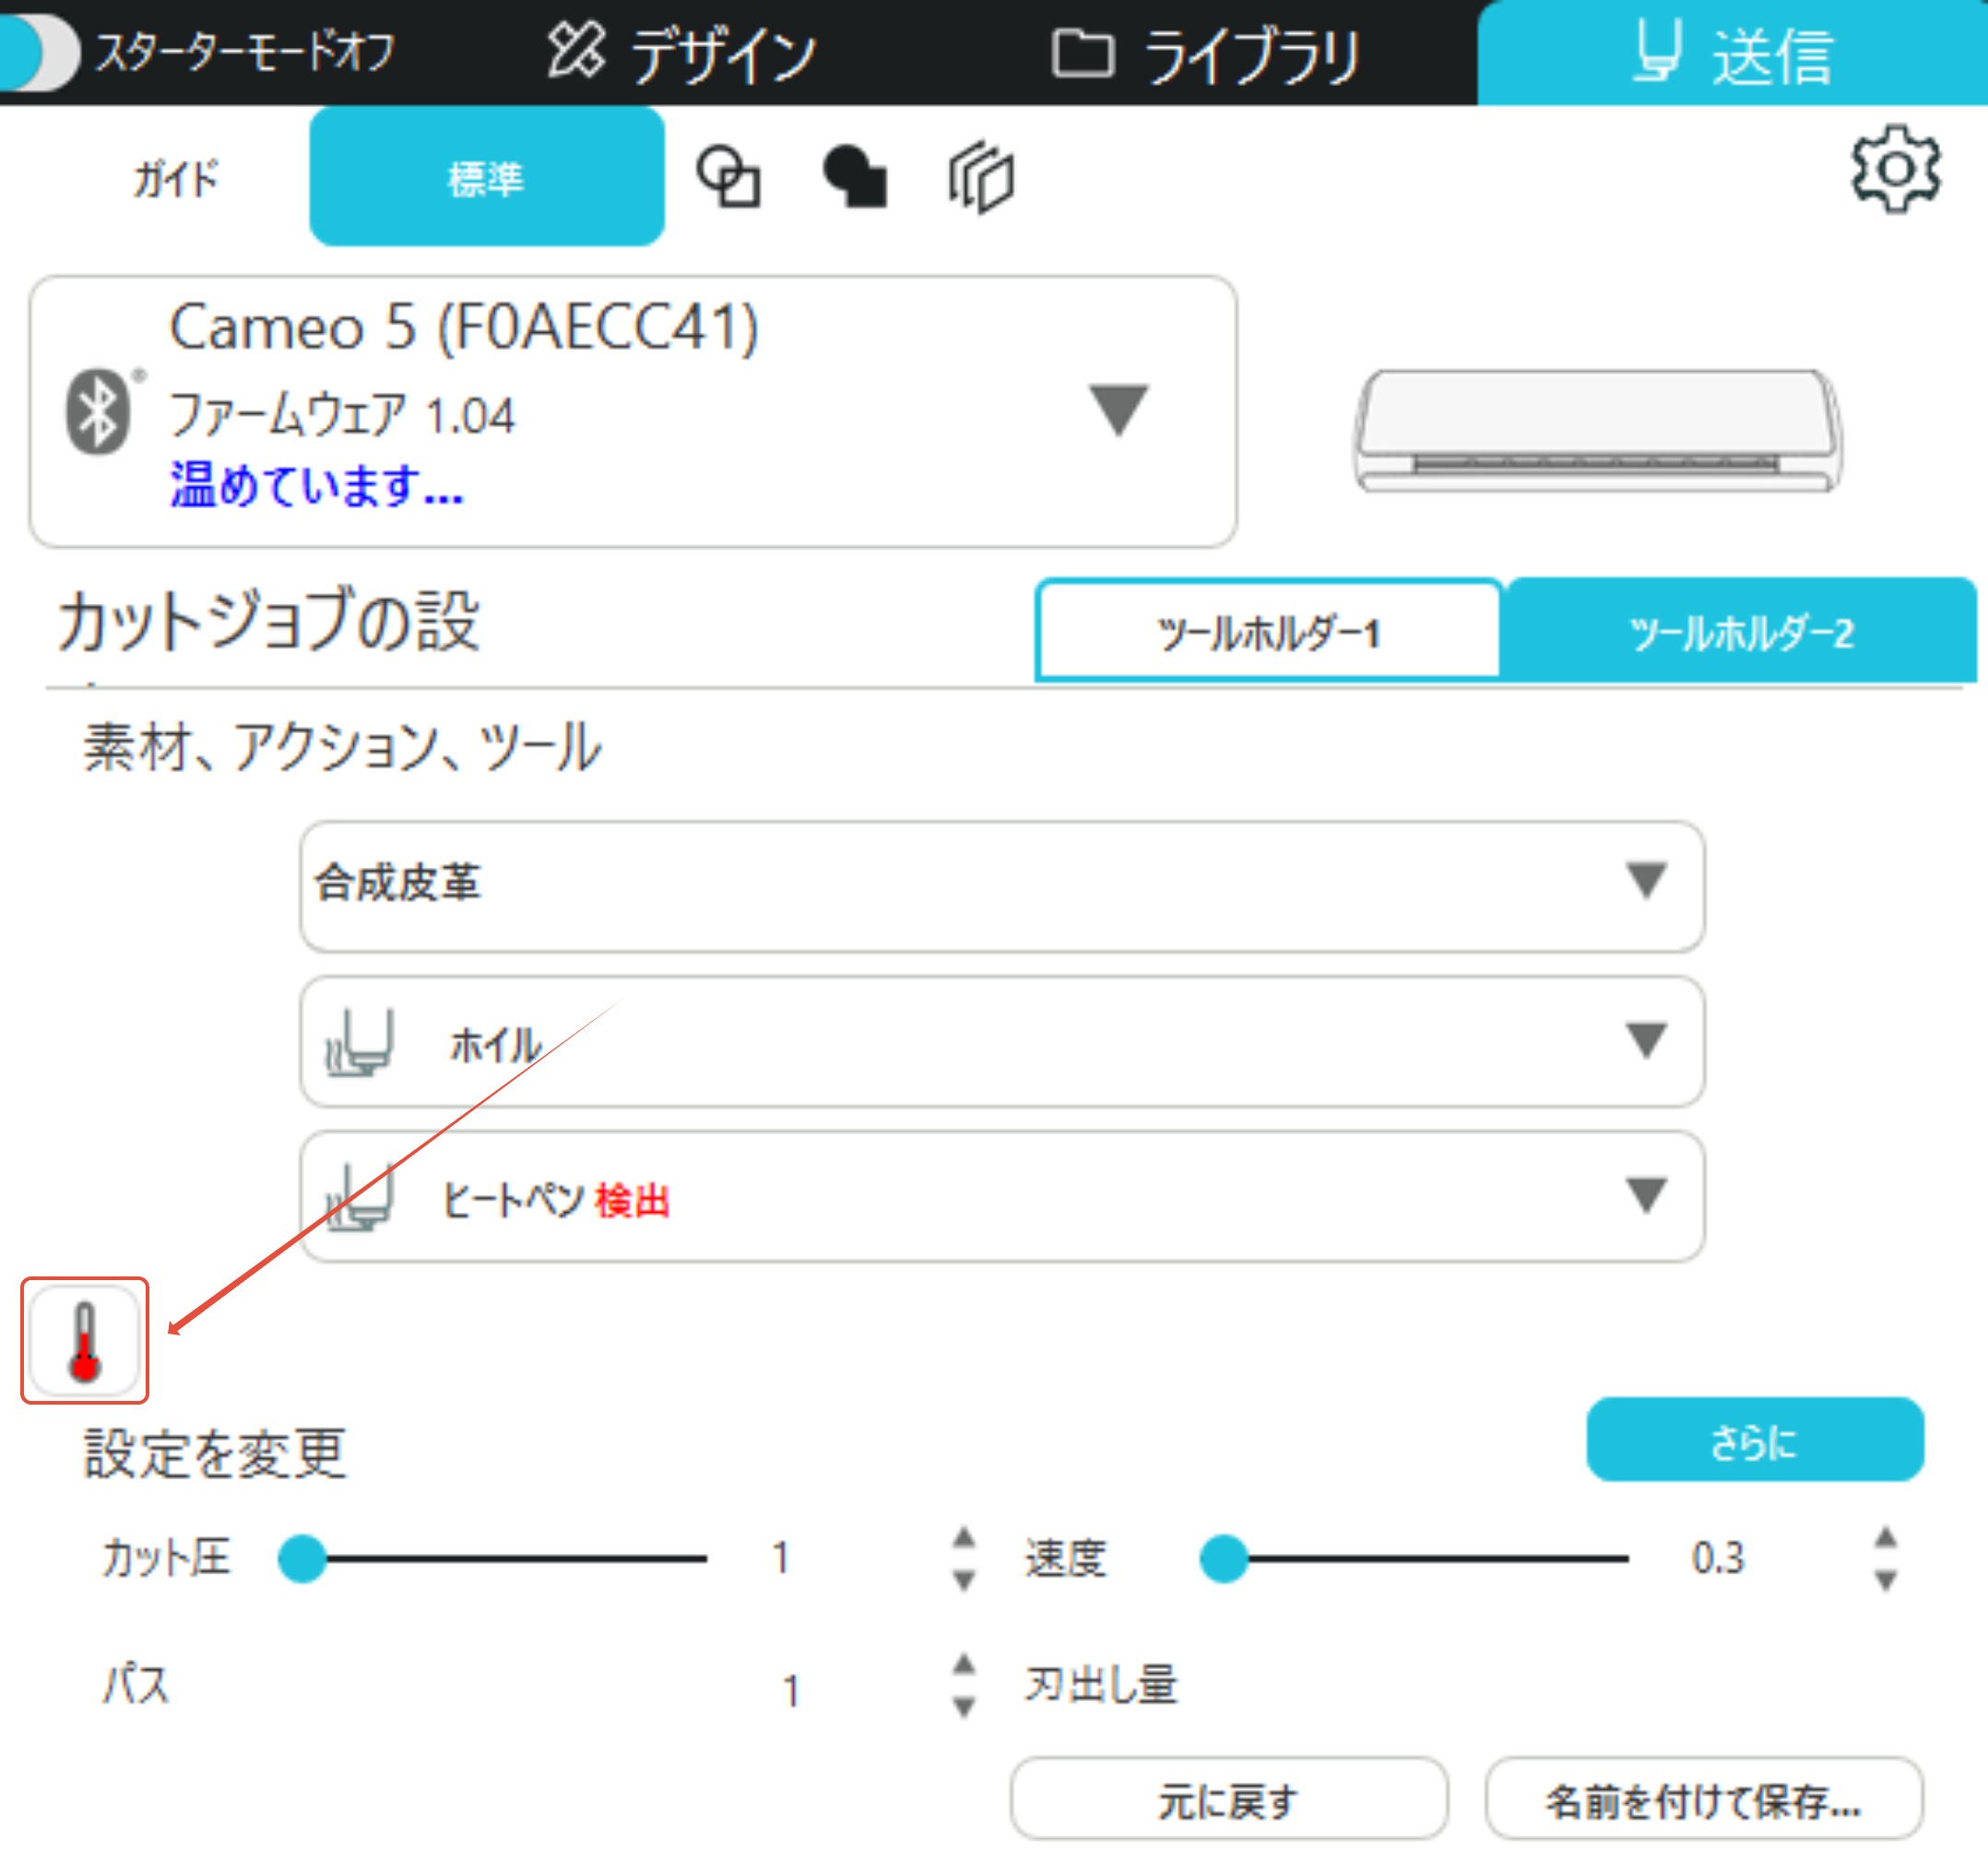Select the outline overlapping shapes icon
1988x1851 pixels.
point(728,177)
